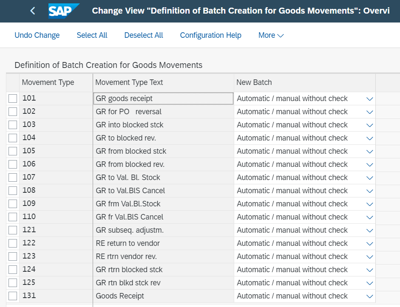
Task: Check the box next to movement 131
Action: (x=13, y=296)
